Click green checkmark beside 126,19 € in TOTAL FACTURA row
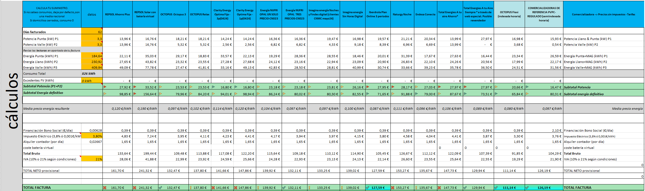 [x=527, y=188]
